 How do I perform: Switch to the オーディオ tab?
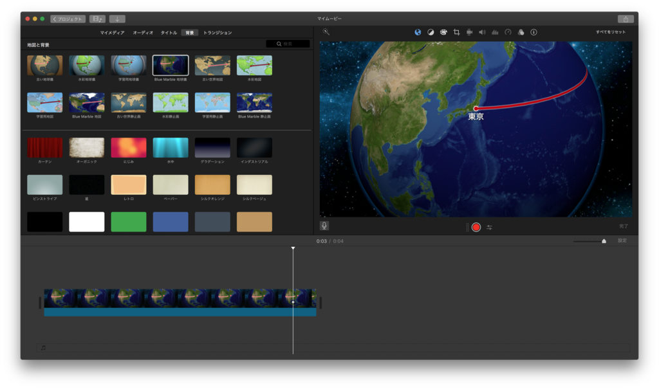click(143, 33)
